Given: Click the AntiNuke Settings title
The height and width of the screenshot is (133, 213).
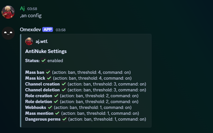Looking at the screenshot, I should point(46,51).
